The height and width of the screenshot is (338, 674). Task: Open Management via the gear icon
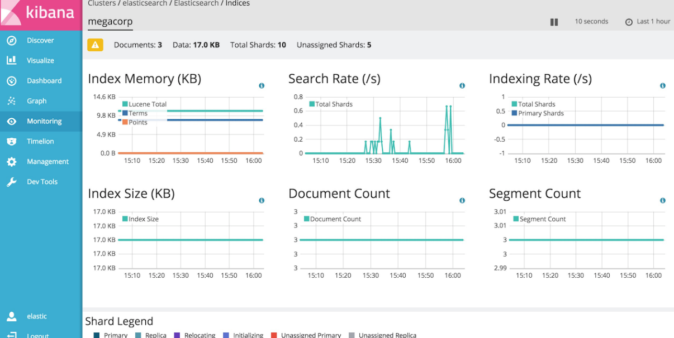(x=11, y=162)
